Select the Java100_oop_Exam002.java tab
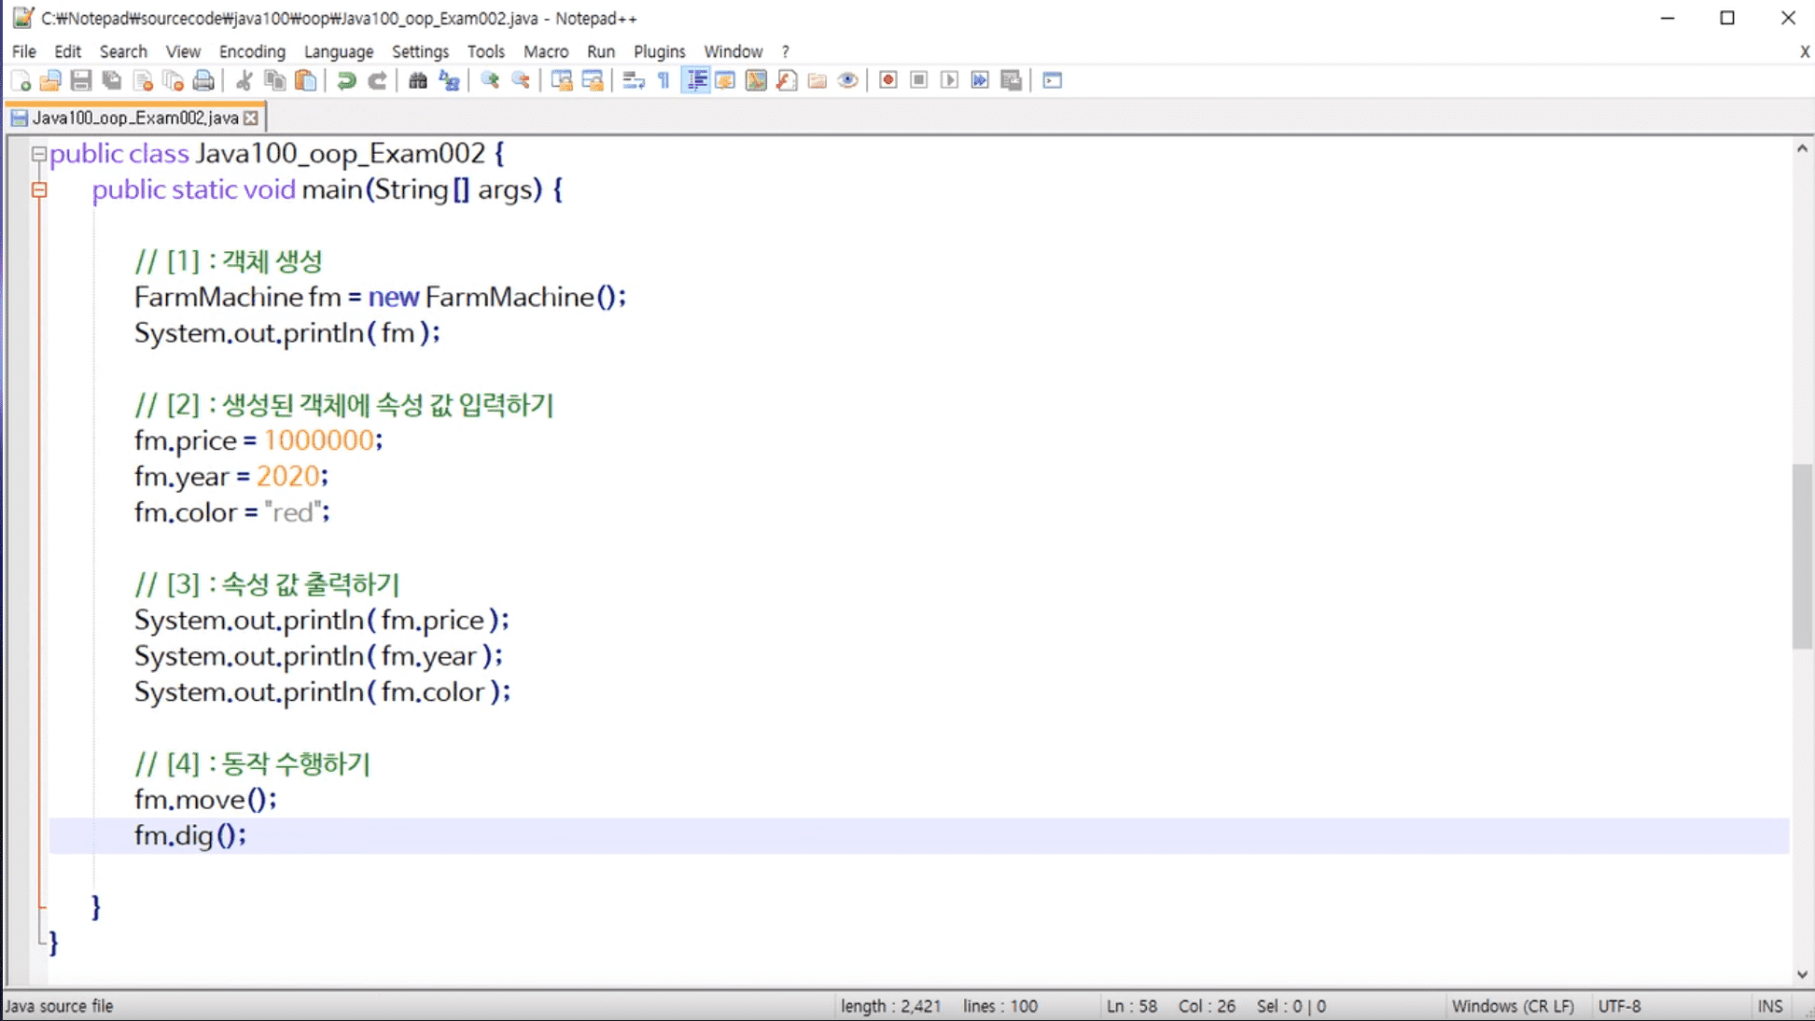1815x1021 pixels. (135, 118)
